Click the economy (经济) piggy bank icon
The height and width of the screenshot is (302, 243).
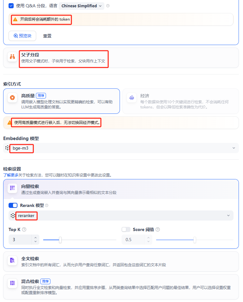(x=132, y=98)
